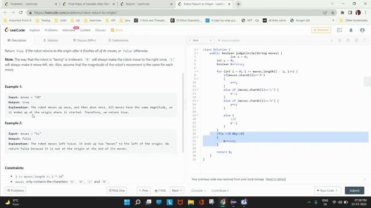Open the Windows Start menu

point(127,202)
